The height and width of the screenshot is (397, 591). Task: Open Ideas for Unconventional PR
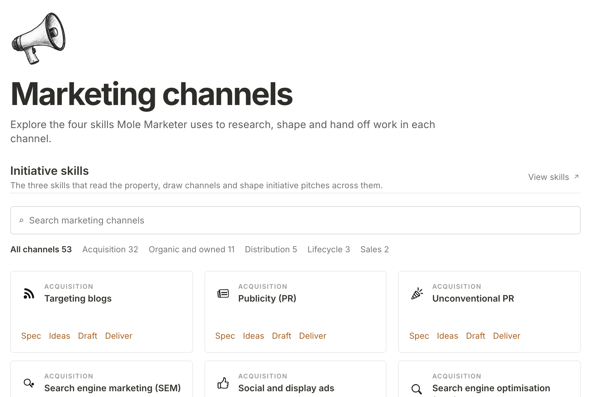point(448,336)
